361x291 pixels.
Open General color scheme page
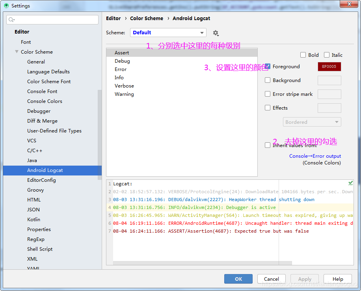pos(36,62)
